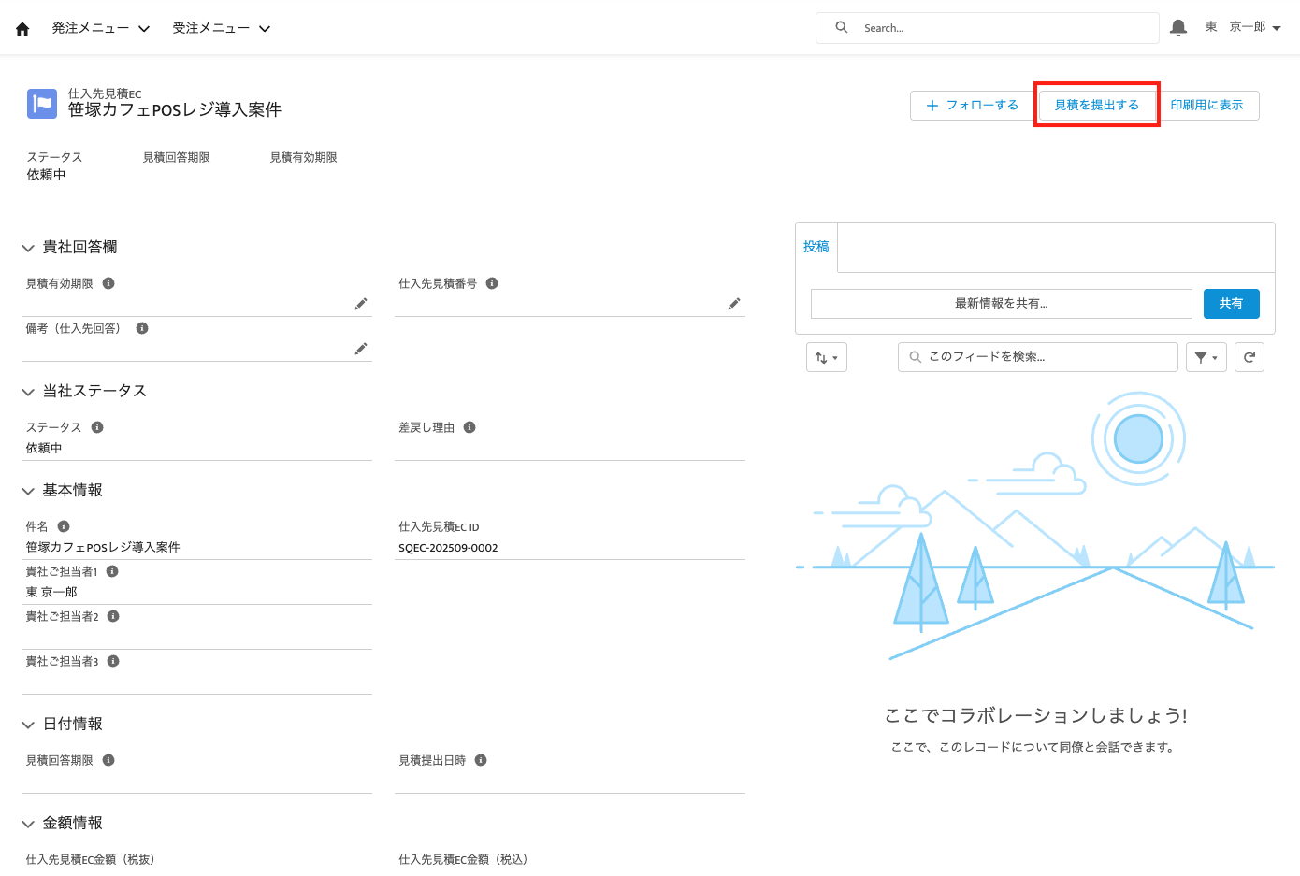This screenshot has width=1300, height=876.
Task: Click 印刷用に表示 button
Action: click(x=1206, y=106)
